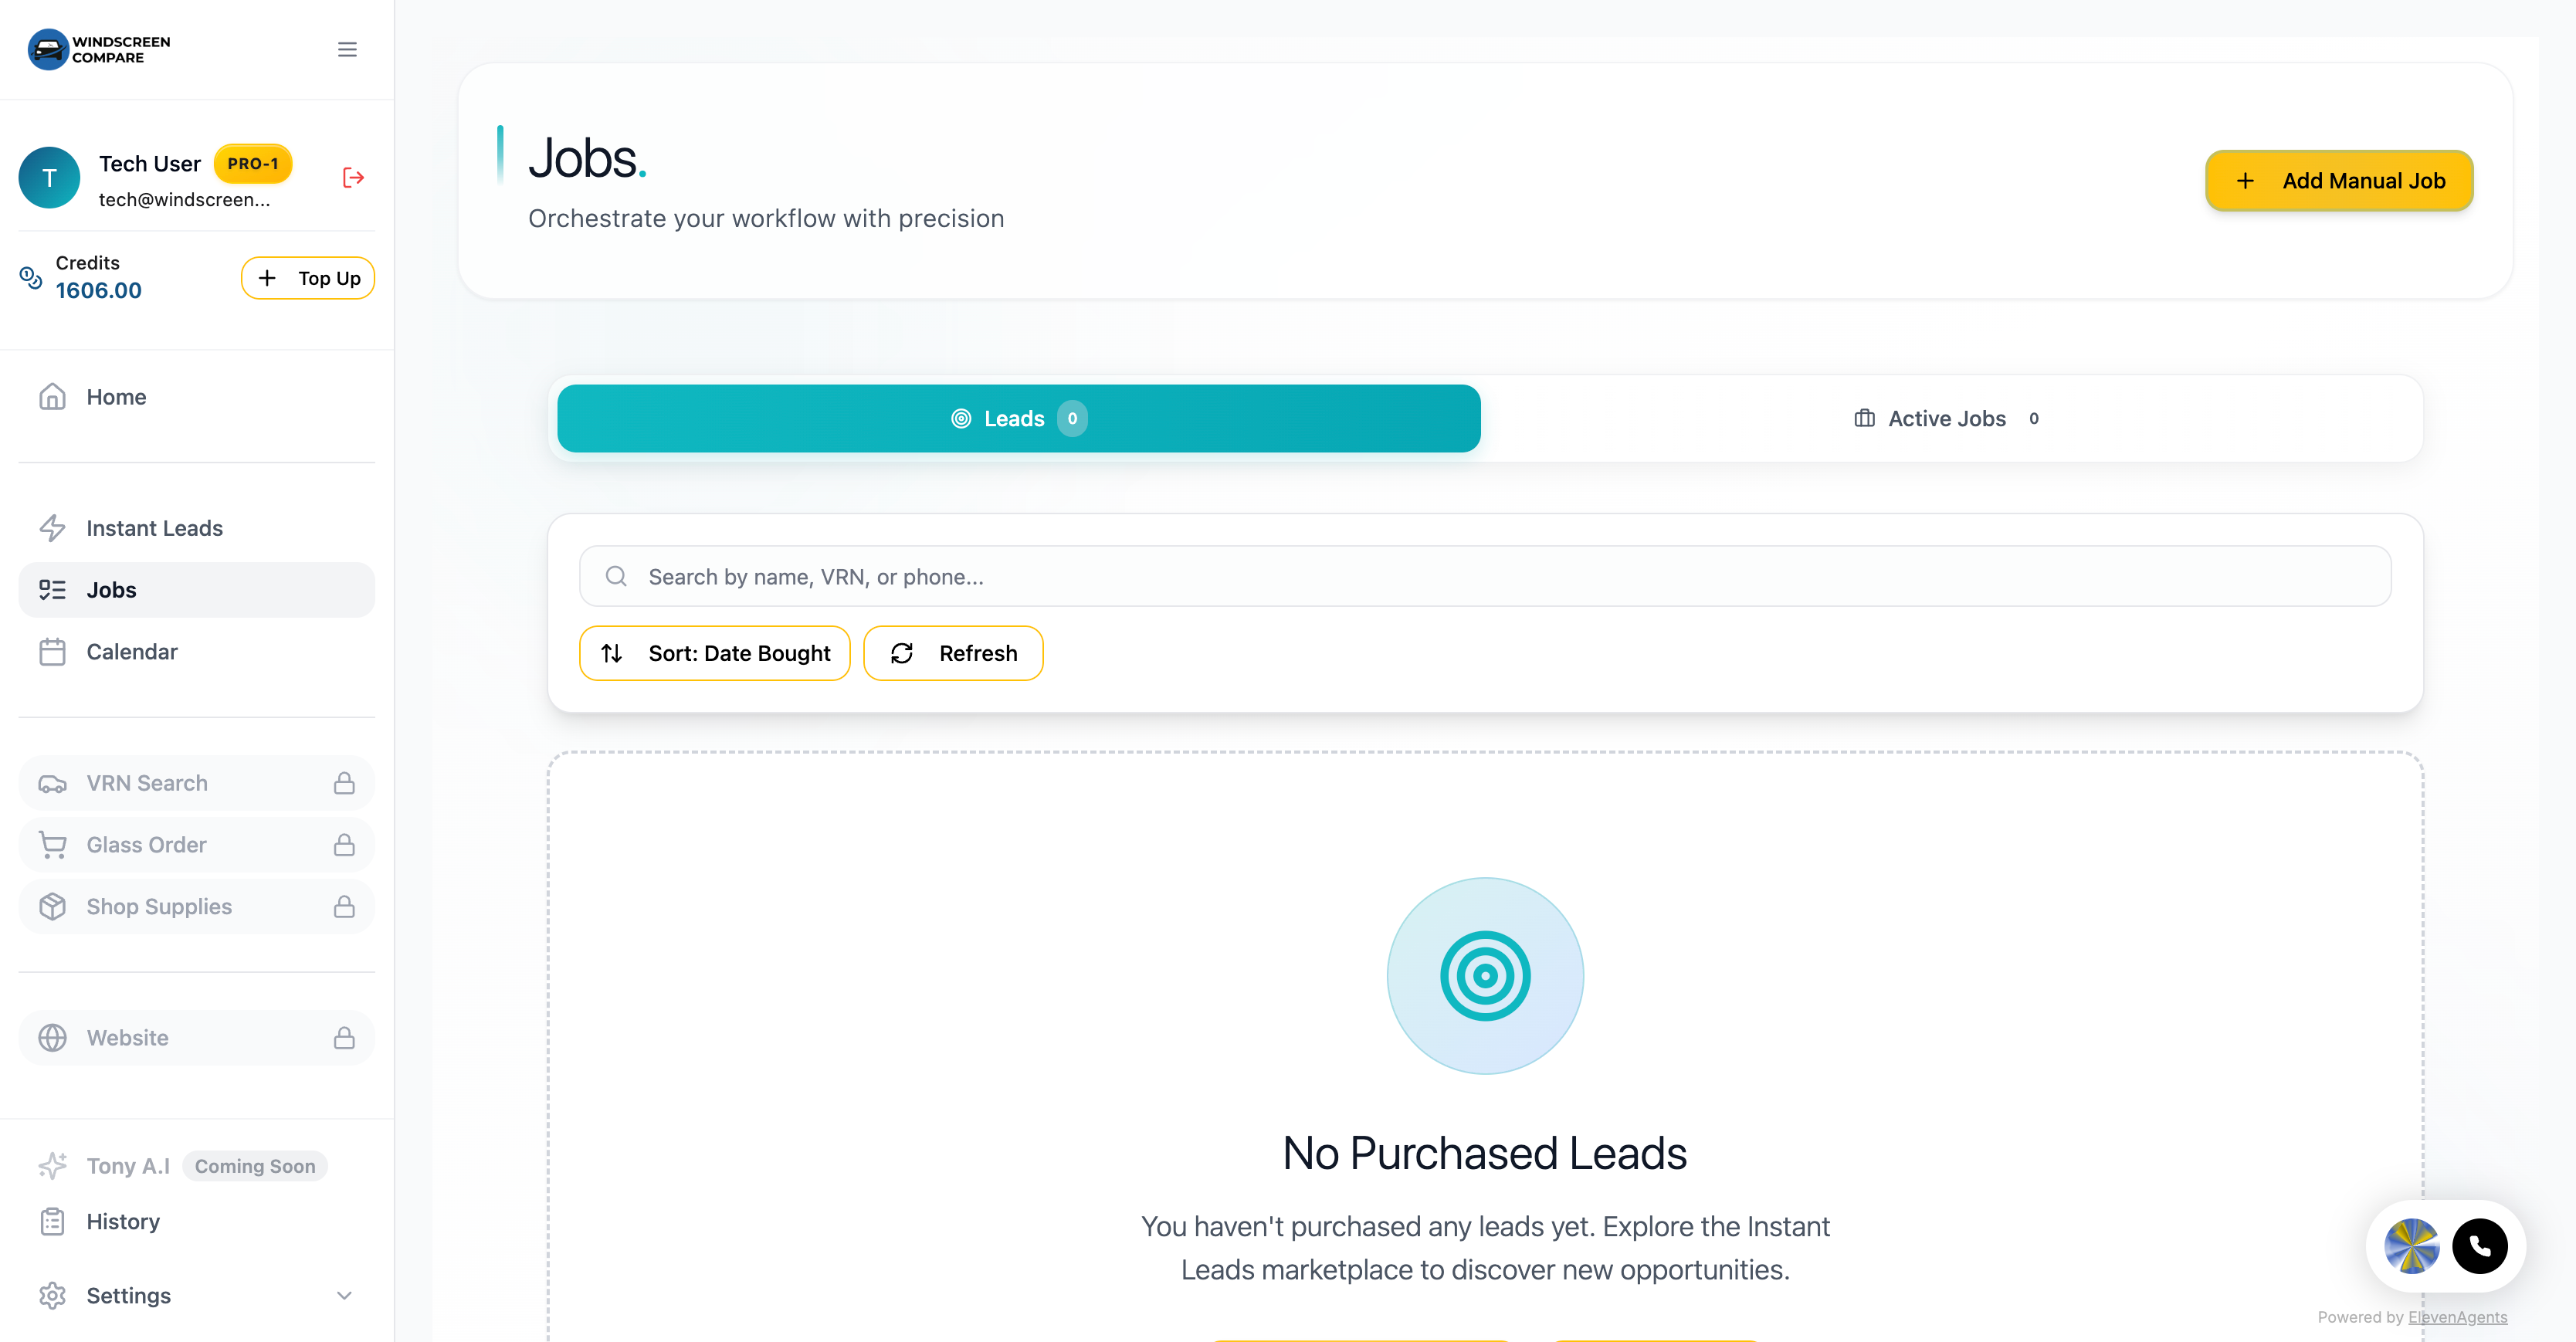Image resolution: width=2576 pixels, height=1342 pixels.
Task: Add Manual Job button
Action: point(2339,181)
